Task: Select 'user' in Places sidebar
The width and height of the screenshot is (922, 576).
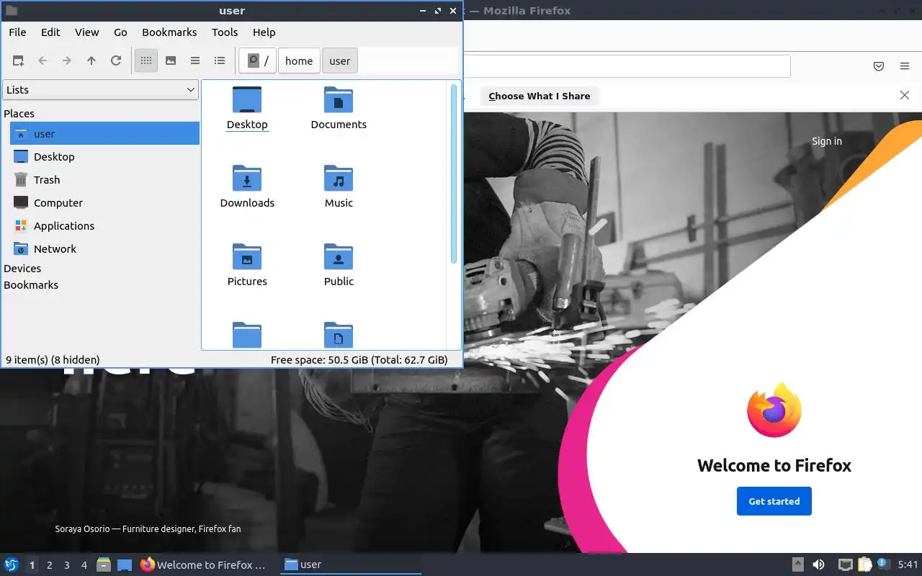Action: 104,133
